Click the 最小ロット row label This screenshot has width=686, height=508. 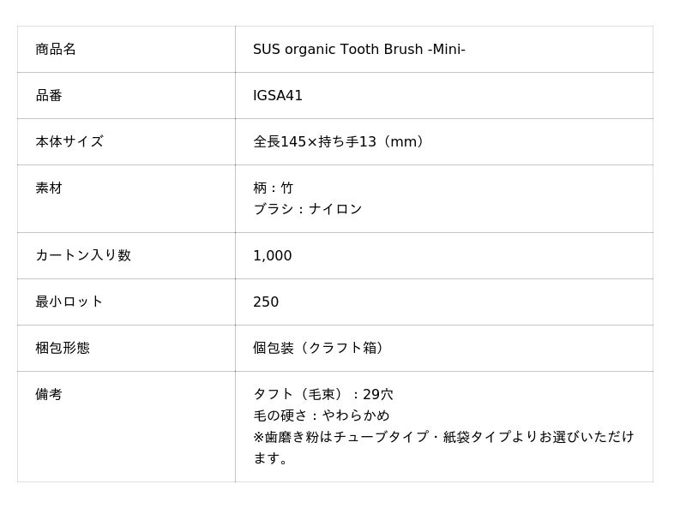(69, 302)
